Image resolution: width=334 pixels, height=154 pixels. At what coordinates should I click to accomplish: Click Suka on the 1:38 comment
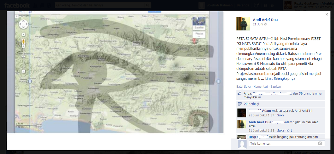point(281,130)
